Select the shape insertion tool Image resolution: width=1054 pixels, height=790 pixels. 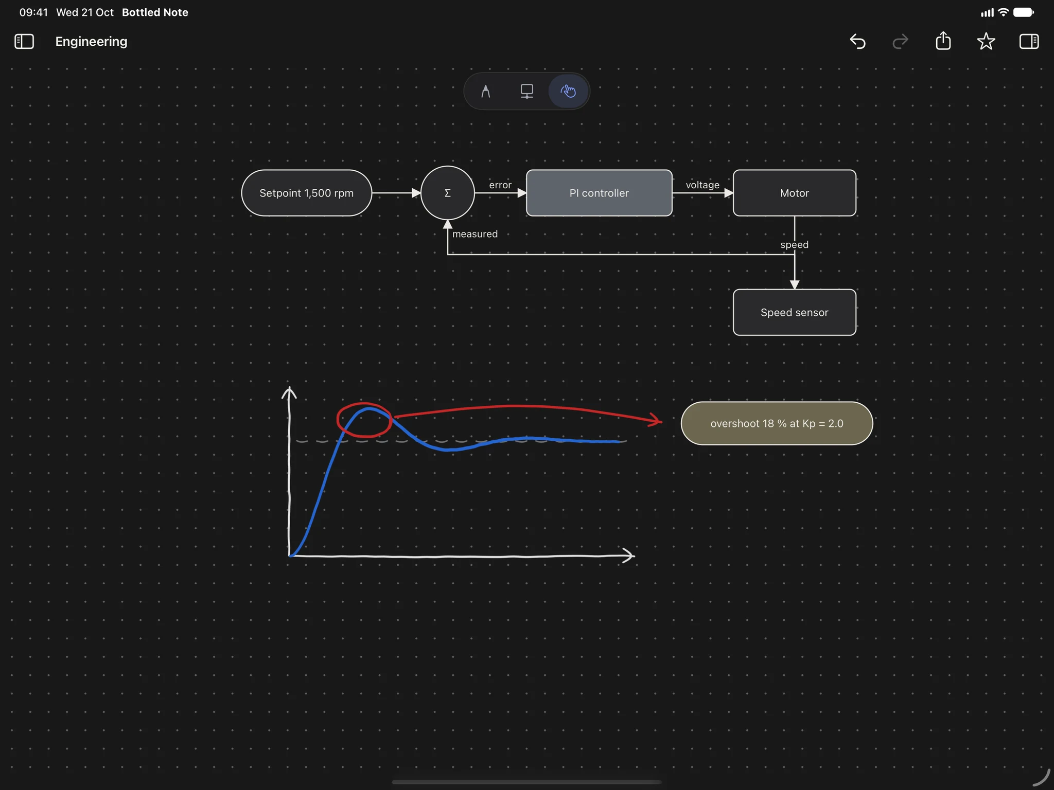pyautogui.click(x=526, y=92)
